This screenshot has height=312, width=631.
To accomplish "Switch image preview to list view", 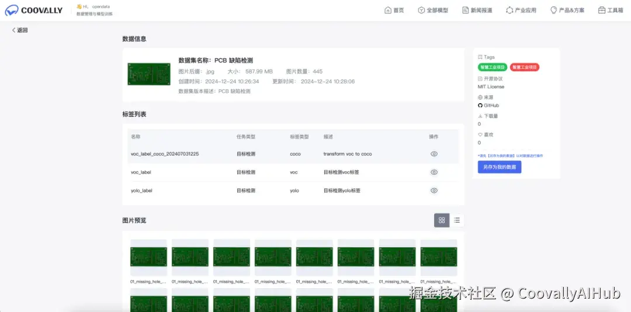I will point(457,220).
